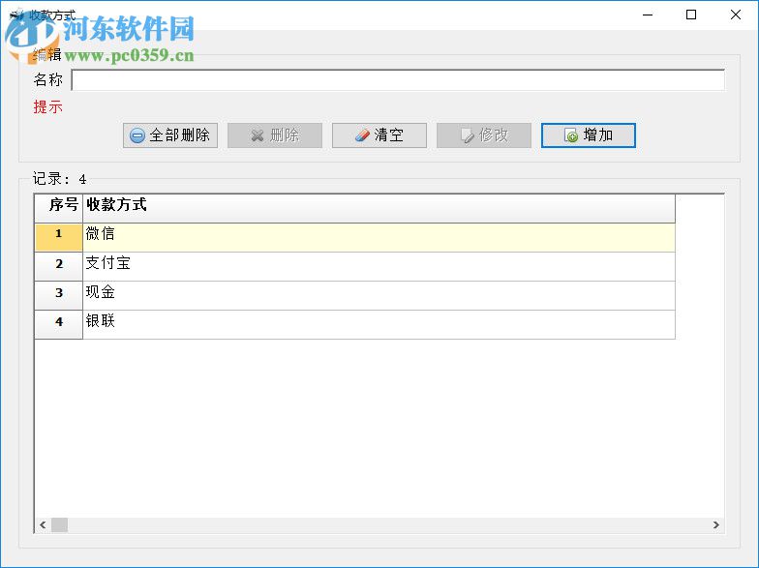Minimize the 收款方式 window
Screen dimensions: 759x568
[x=648, y=15]
